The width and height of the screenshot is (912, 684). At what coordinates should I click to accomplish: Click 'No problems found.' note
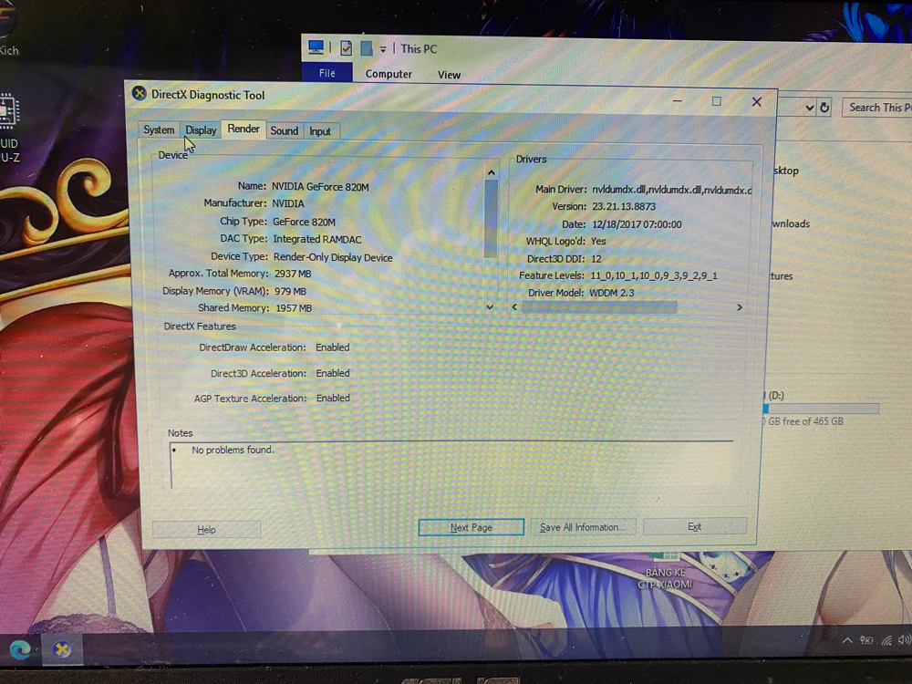click(233, 450)
